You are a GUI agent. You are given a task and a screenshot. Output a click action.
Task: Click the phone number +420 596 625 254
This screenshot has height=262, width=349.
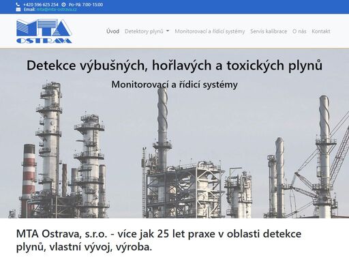[x=41, y=5]
